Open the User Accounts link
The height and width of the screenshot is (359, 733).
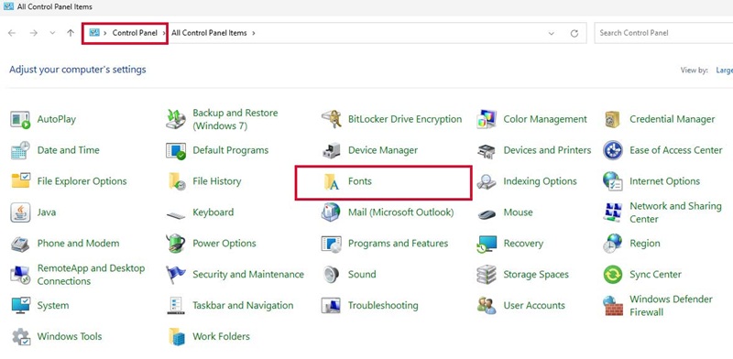(x=534, y=306)
